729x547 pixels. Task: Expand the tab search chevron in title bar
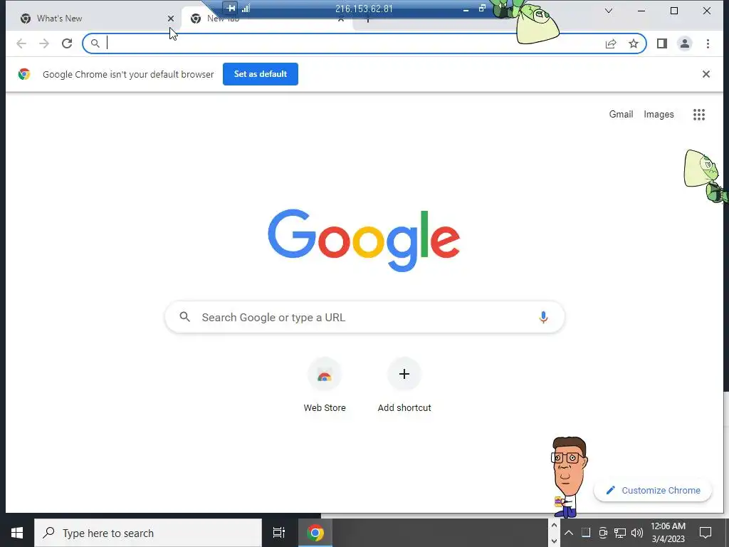point(608,11)
